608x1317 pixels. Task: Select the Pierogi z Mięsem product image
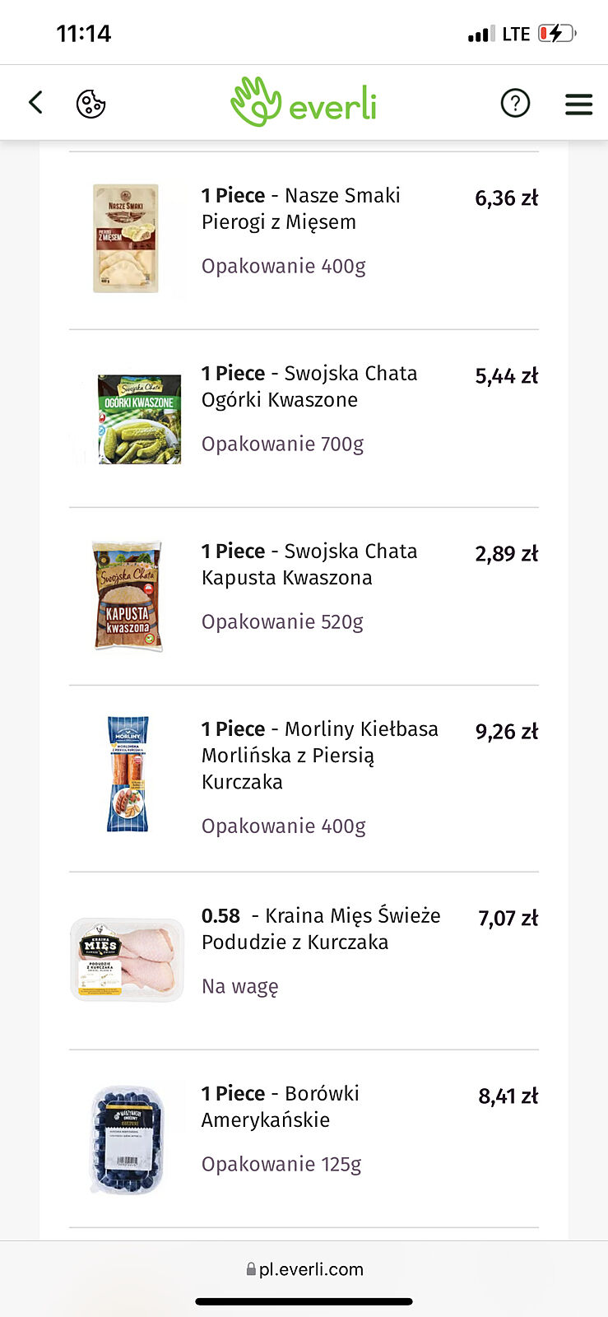pos(126,239)
